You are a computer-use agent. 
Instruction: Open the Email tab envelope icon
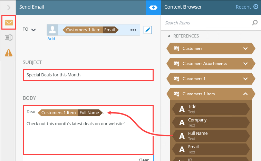pyautogui.click(x=9, y=23)
